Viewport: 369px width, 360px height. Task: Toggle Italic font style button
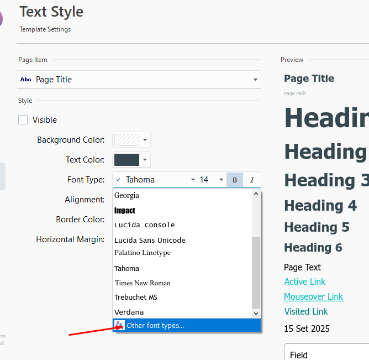(x=252, y=180)
